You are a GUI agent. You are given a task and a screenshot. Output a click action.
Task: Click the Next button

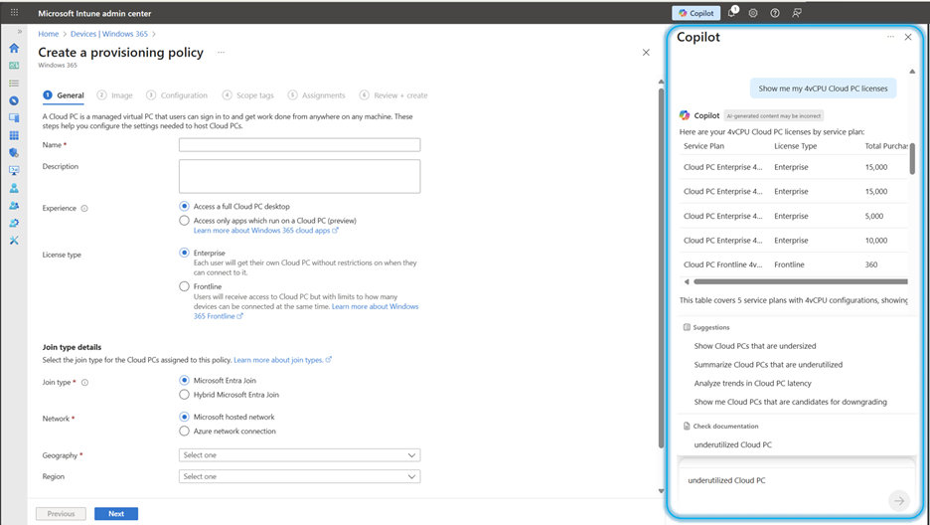pos(116,514)
